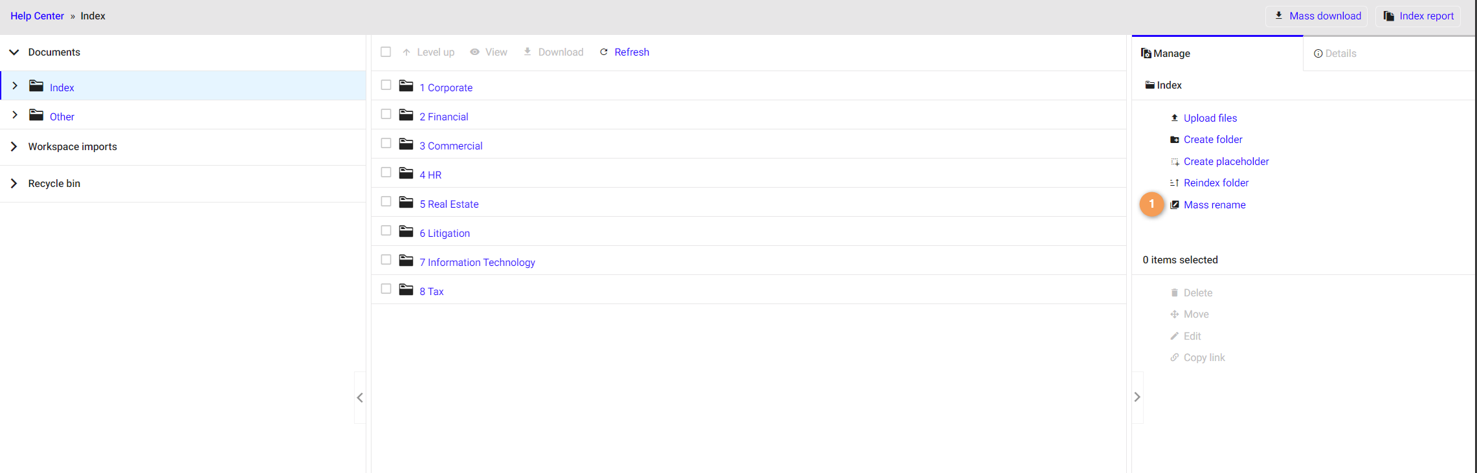Click the Index report button text
The image size is (1477, 473).
1427,16
